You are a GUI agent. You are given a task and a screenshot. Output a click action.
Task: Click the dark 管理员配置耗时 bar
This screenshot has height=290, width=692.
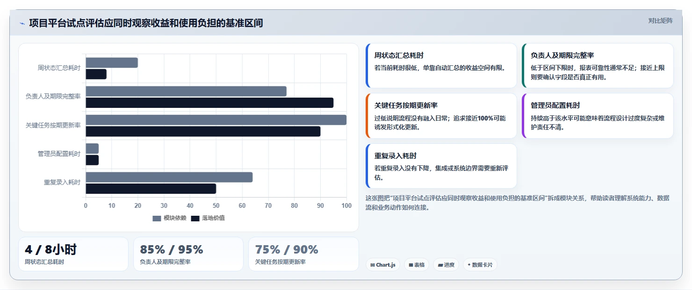pos(92,160)
